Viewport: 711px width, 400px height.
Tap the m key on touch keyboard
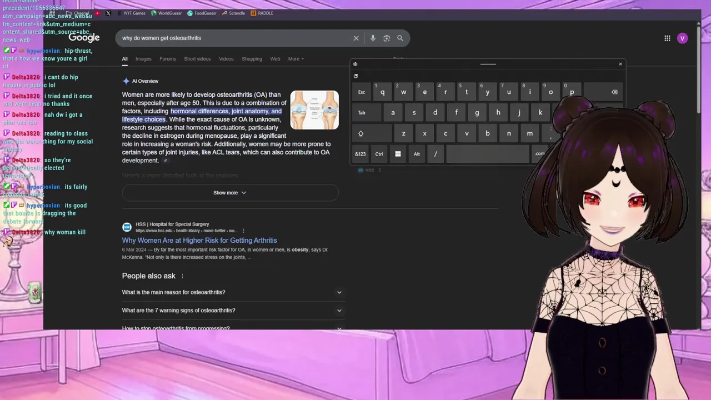pos(529,133)
